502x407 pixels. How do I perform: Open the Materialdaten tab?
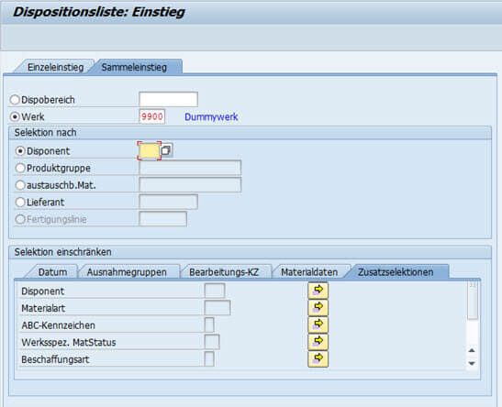coord(309,272)
